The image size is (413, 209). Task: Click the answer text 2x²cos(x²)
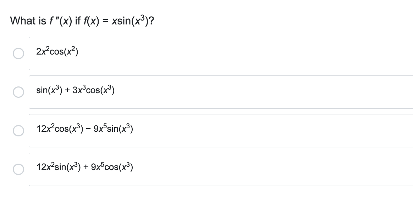click(x=57, y=52)
